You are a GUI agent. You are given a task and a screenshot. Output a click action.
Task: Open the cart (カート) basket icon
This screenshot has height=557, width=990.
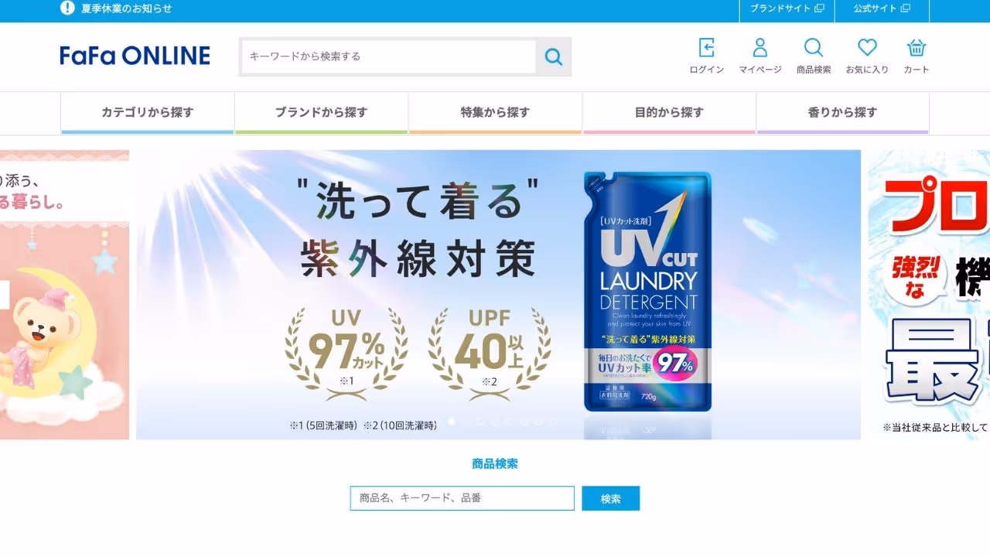pyautogui.click(x=917, y=48)
